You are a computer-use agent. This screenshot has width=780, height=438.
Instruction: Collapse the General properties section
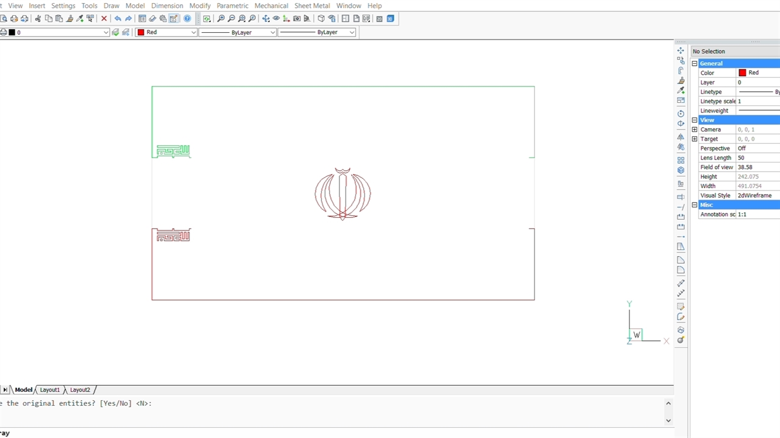(x=695, y=63)
